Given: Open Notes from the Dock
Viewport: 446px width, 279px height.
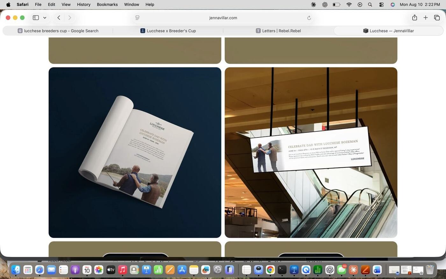Looking at the screenshot, I should [x=194, y=270].
